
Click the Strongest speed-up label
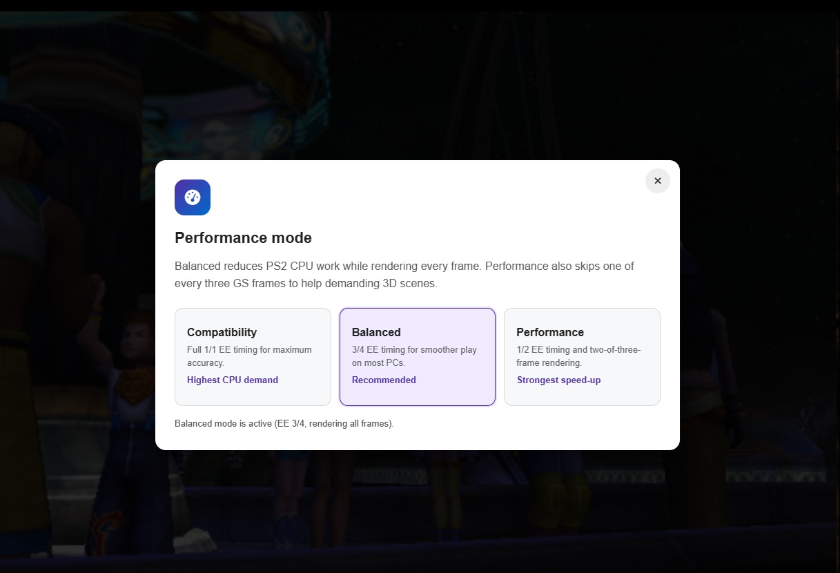(x=559, y=380)
